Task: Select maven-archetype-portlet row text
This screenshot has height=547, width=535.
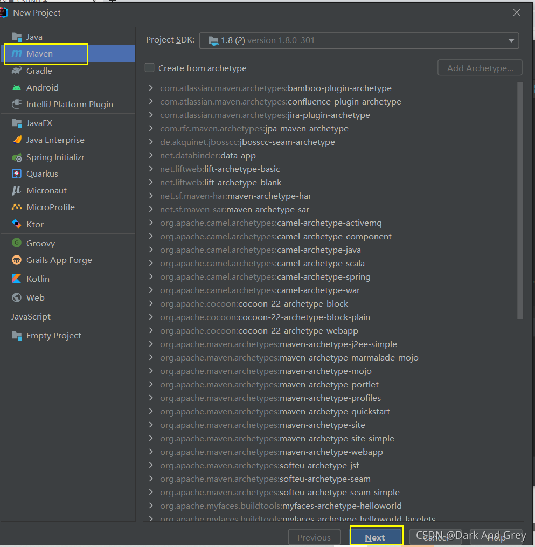Action: tap(269, 384)
